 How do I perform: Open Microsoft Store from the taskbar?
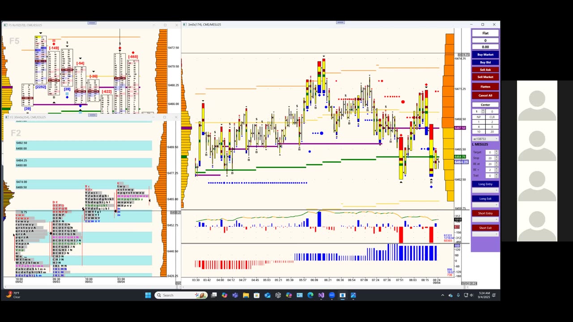click(x=257, y=295)
